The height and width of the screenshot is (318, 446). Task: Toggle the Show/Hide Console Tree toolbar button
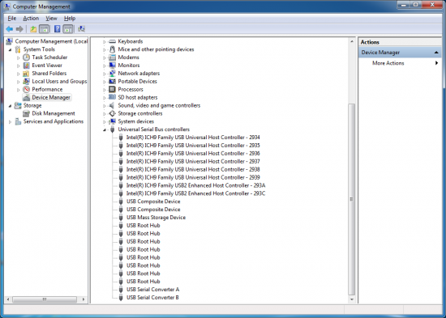(44, 29)
